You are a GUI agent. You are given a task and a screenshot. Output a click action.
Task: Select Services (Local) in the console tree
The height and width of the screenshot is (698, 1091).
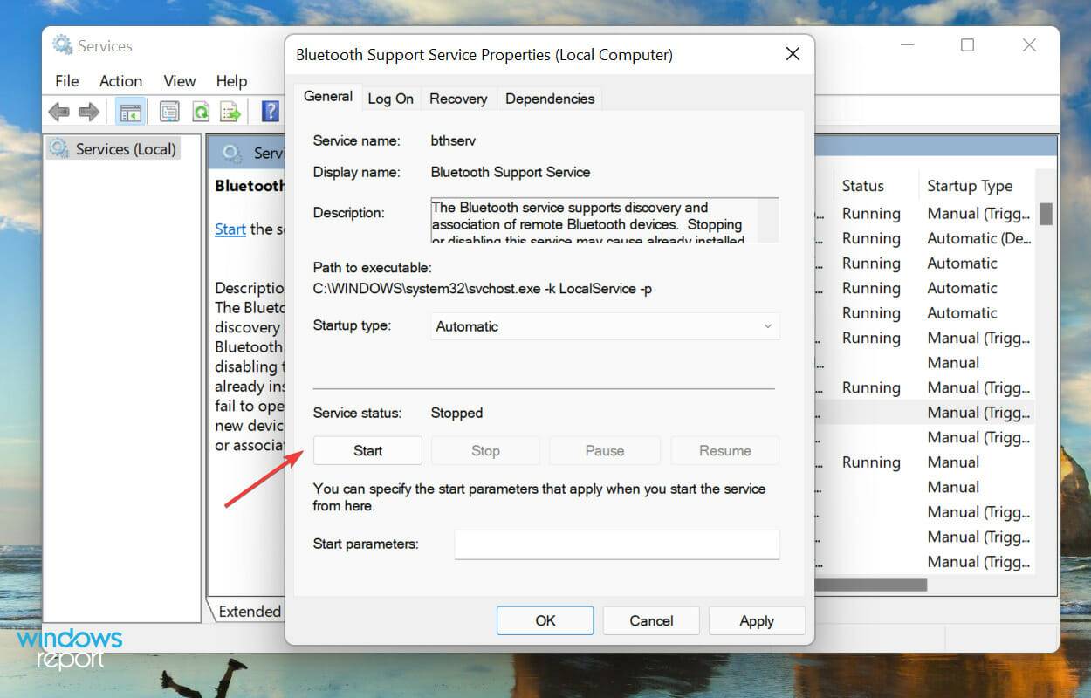click(113, 149)
